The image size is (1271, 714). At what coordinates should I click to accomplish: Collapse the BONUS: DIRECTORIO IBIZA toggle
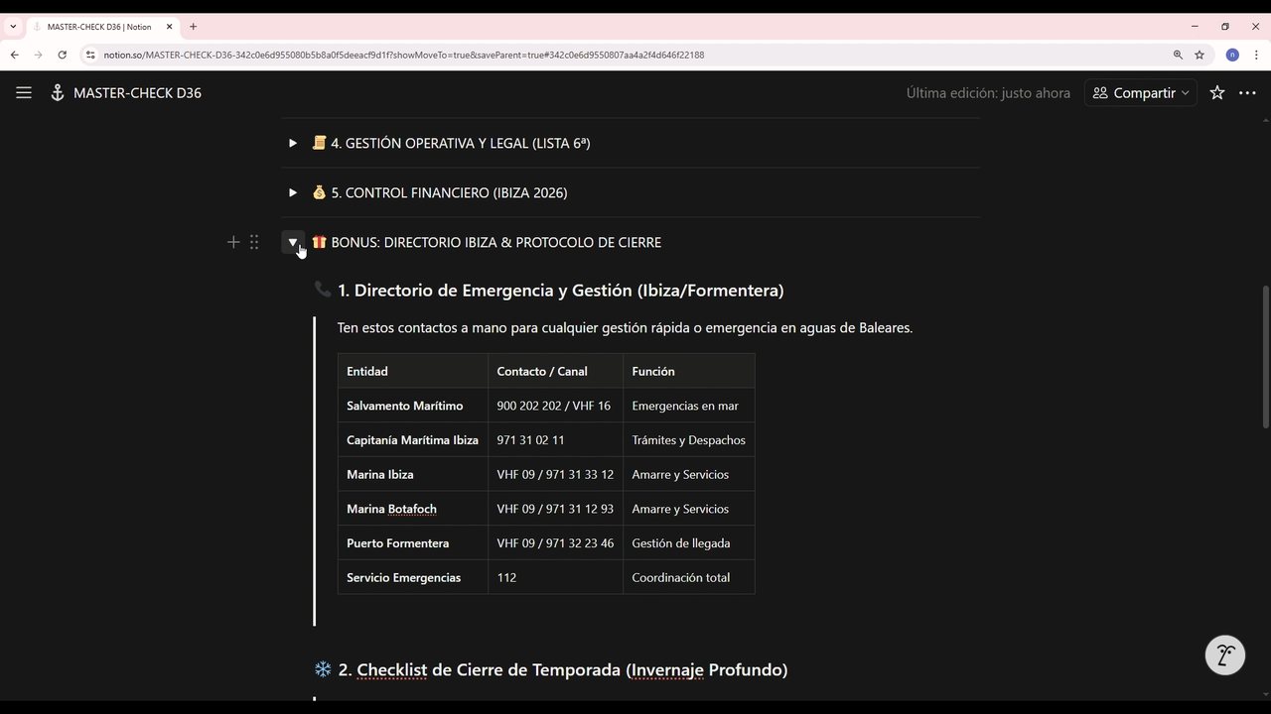click(x=293, y=242)
